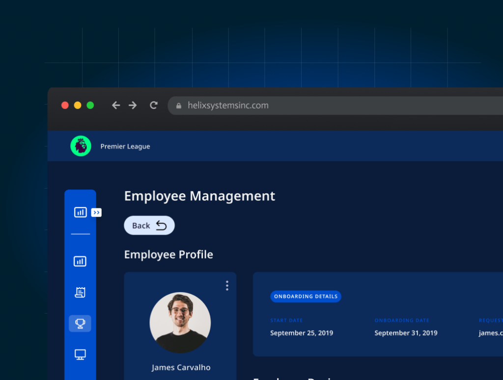Expand the sidebar with double-chevron button
Screen dimensions: 503x380
pos(96,212)
